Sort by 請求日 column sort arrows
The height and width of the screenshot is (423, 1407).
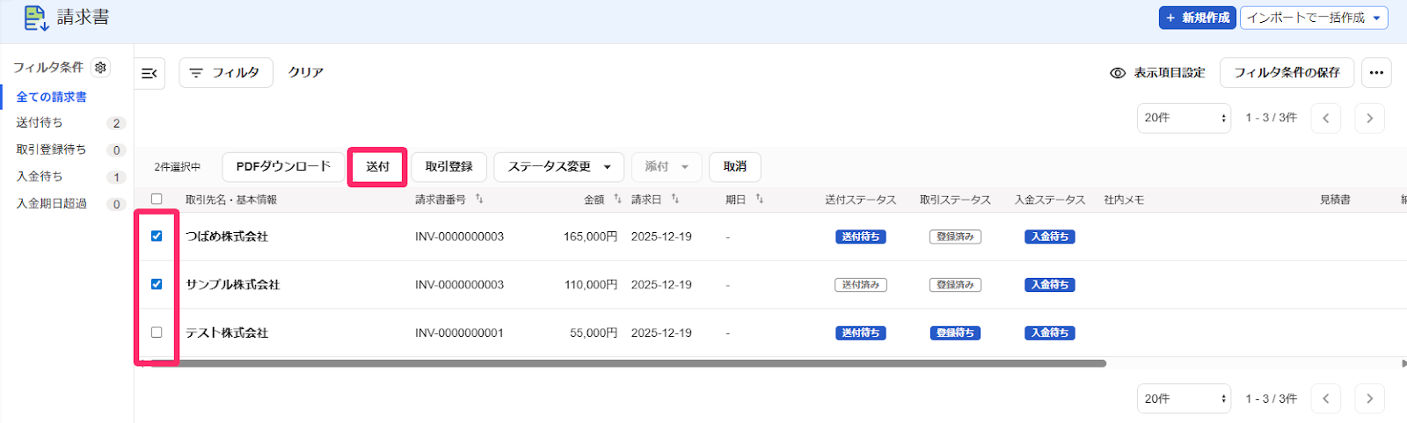[674, 200]
